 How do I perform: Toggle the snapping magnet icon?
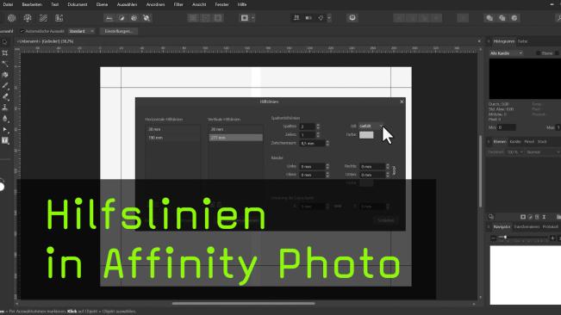pyautogui.click(x=321, y=18)
